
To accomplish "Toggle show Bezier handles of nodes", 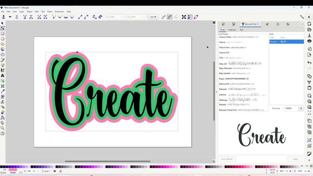I will tap(190, 17).
